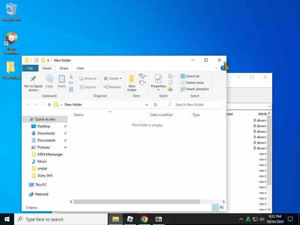The width and height of the screenshot is (300, 225).
Task: Open Delete options dropdown arrow
Action: point(121,79)
